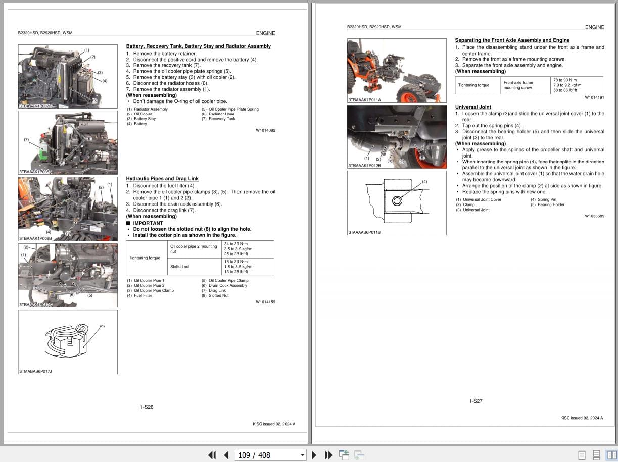Click reference code 'W1014159'
Viewport: 618px width, 462px height.
click(x=265, y=302)
